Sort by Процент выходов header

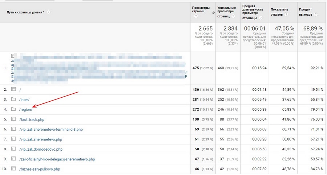click(306, 12)
